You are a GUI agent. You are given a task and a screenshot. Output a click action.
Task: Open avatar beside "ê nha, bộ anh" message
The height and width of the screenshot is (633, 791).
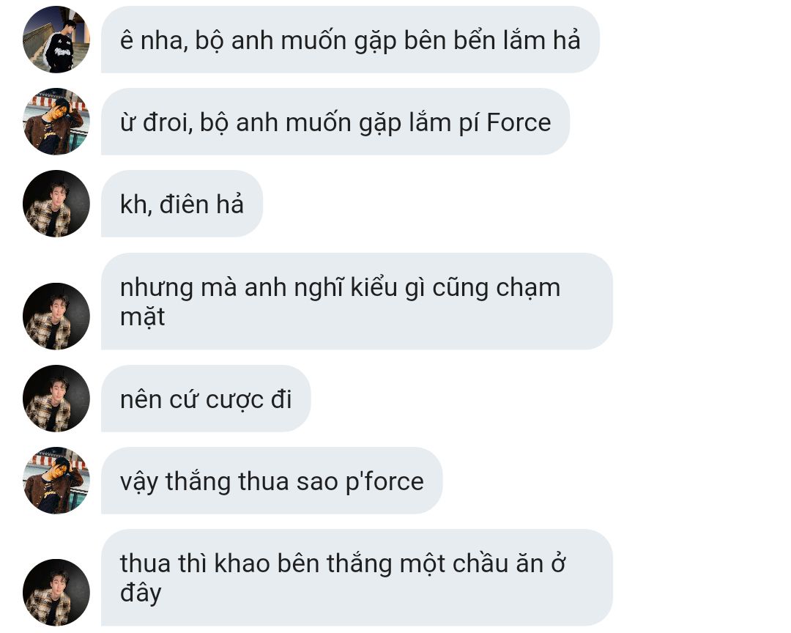click(56, 40)
